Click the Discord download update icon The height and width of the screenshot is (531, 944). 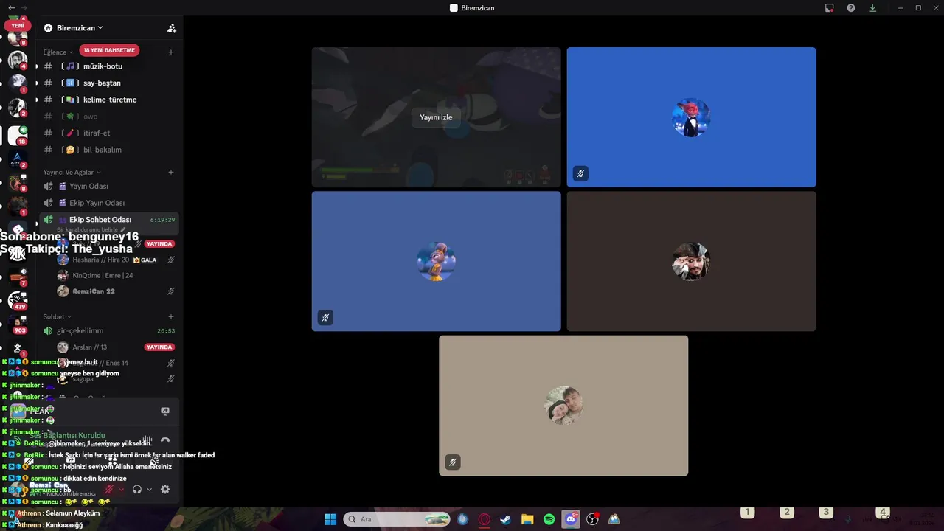[872, 7]
